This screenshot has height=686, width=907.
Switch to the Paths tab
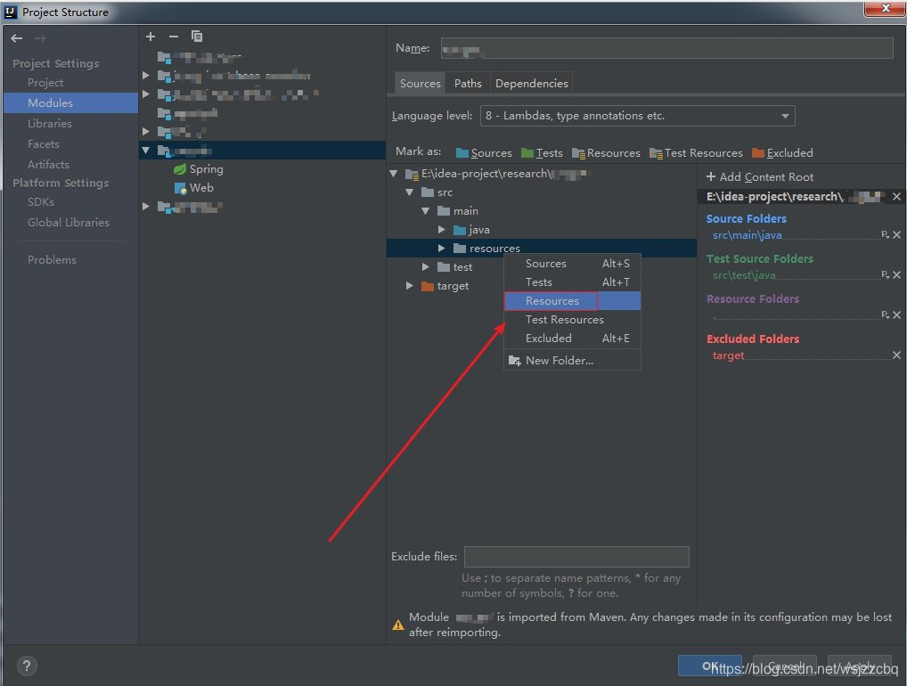[x=468, y=83]
